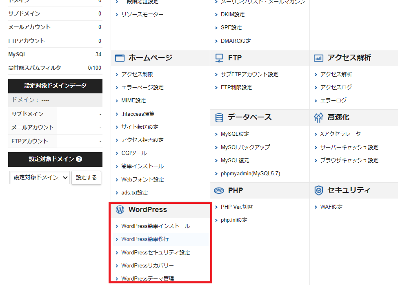Click the PHP logo icon
The width and height of the screenshot is (398, 285).
(219, 190)
